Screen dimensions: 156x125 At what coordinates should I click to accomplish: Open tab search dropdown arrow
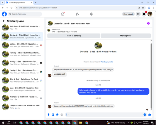tap(2, 2)
